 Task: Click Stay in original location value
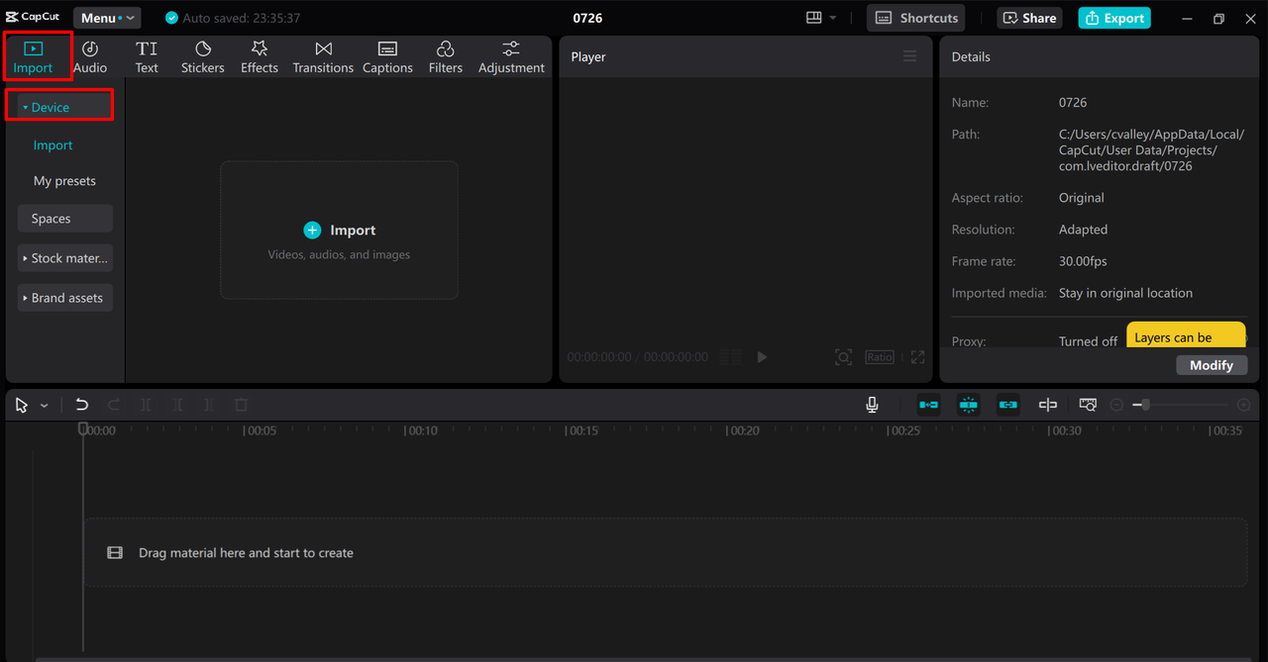(1125, 293)
